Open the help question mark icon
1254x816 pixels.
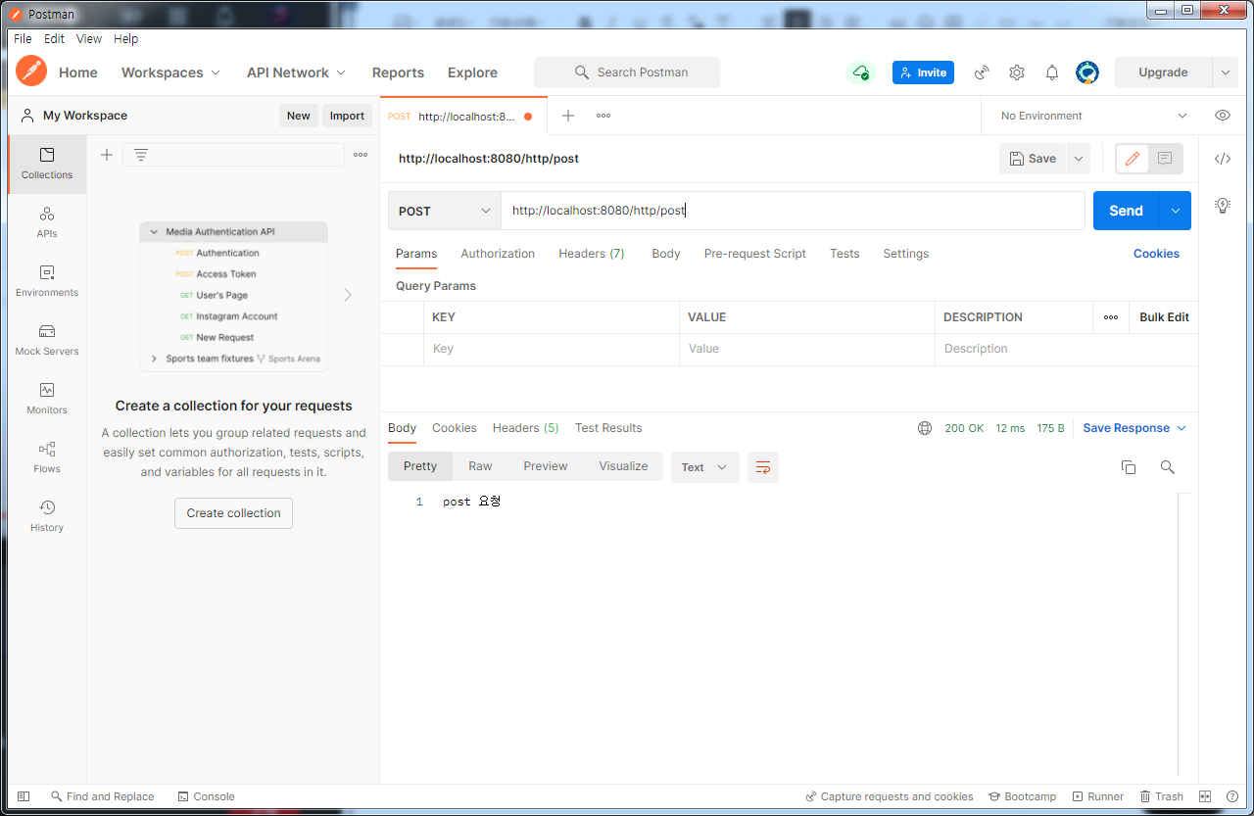[x=1231, y=796]
